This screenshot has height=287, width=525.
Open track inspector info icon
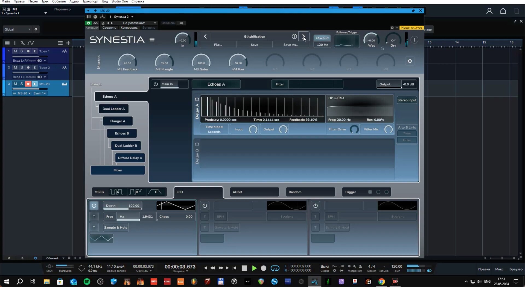tap(15, 43)
